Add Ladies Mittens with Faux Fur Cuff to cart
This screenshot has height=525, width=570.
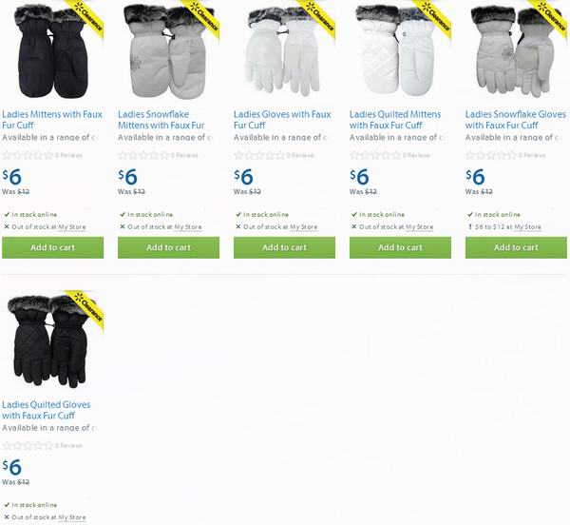pyautogui.click(x=52, y=248)
